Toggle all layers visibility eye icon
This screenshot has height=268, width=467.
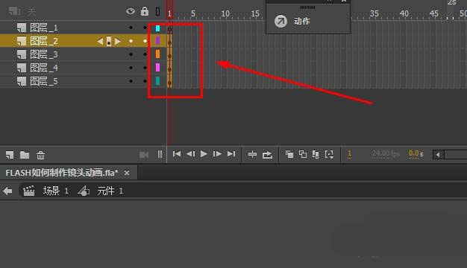pyautogui.click(x=131, y=12)
